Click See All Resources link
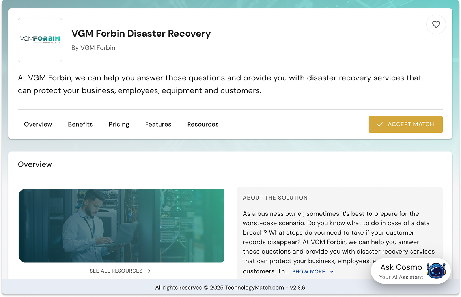This screenshot has width=461, height=297. point(116,271)
